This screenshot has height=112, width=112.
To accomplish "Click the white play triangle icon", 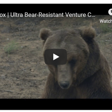I will 56,57.
